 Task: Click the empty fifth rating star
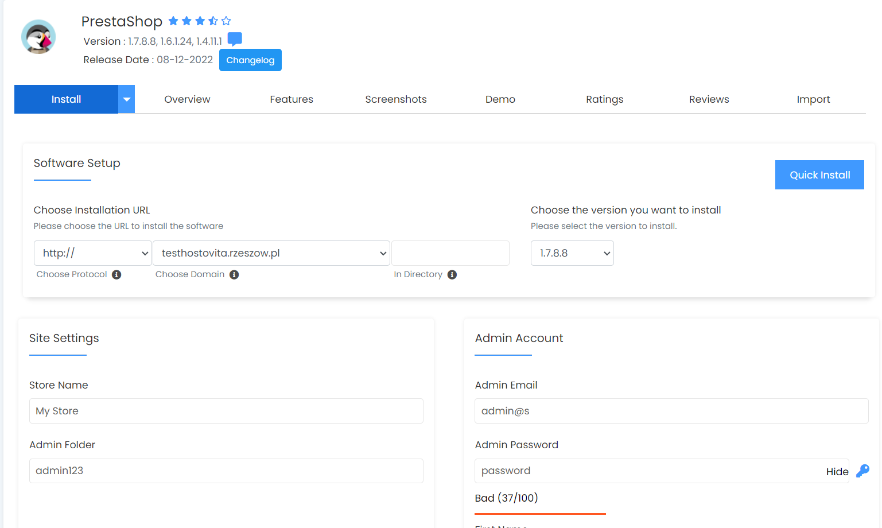226,21
